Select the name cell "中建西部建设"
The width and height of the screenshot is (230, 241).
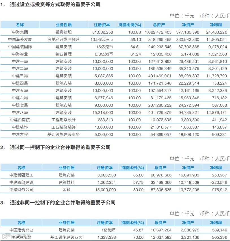point(21,182)
